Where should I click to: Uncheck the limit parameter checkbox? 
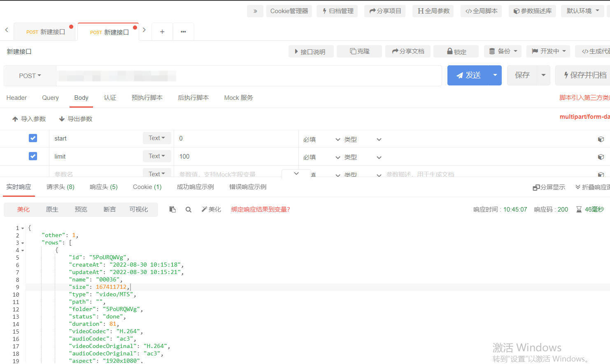click(x=33, y=156)
